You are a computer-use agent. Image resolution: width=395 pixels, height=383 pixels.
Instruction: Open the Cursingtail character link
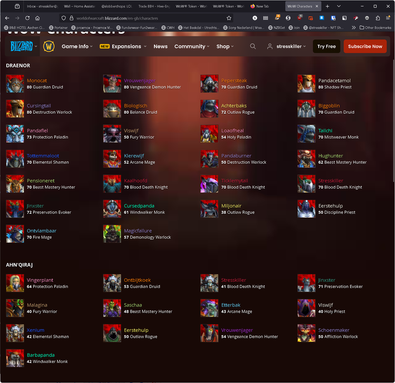click(x=39, y=106)
